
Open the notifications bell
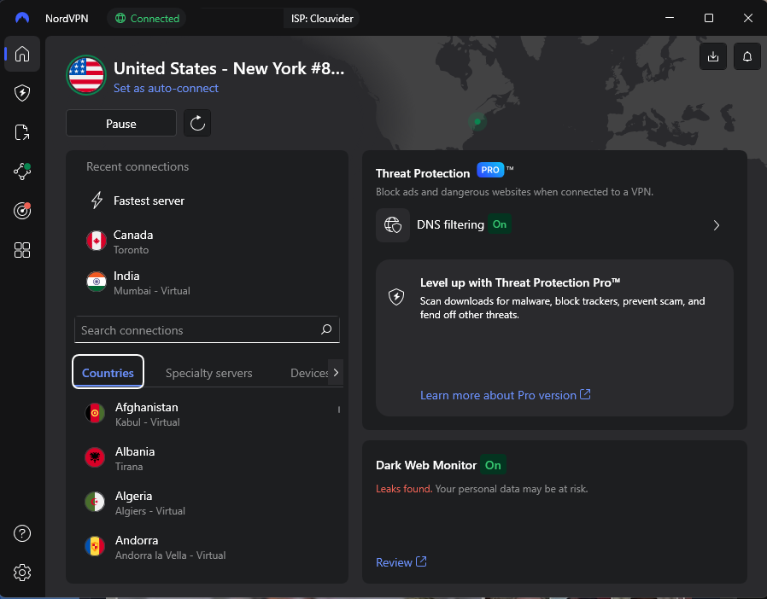coord(747,56)
